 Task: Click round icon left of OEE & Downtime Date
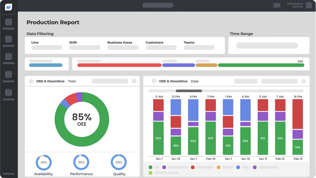coord(154,81)
